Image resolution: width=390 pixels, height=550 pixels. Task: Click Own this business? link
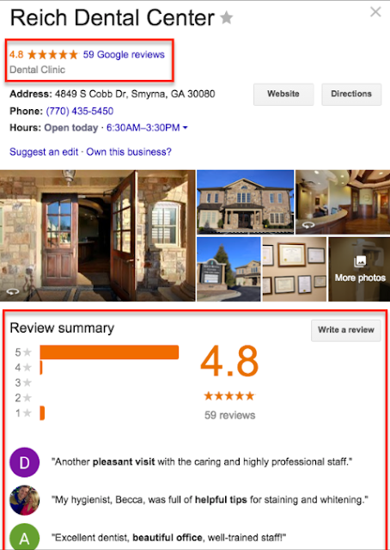point(129,152)
